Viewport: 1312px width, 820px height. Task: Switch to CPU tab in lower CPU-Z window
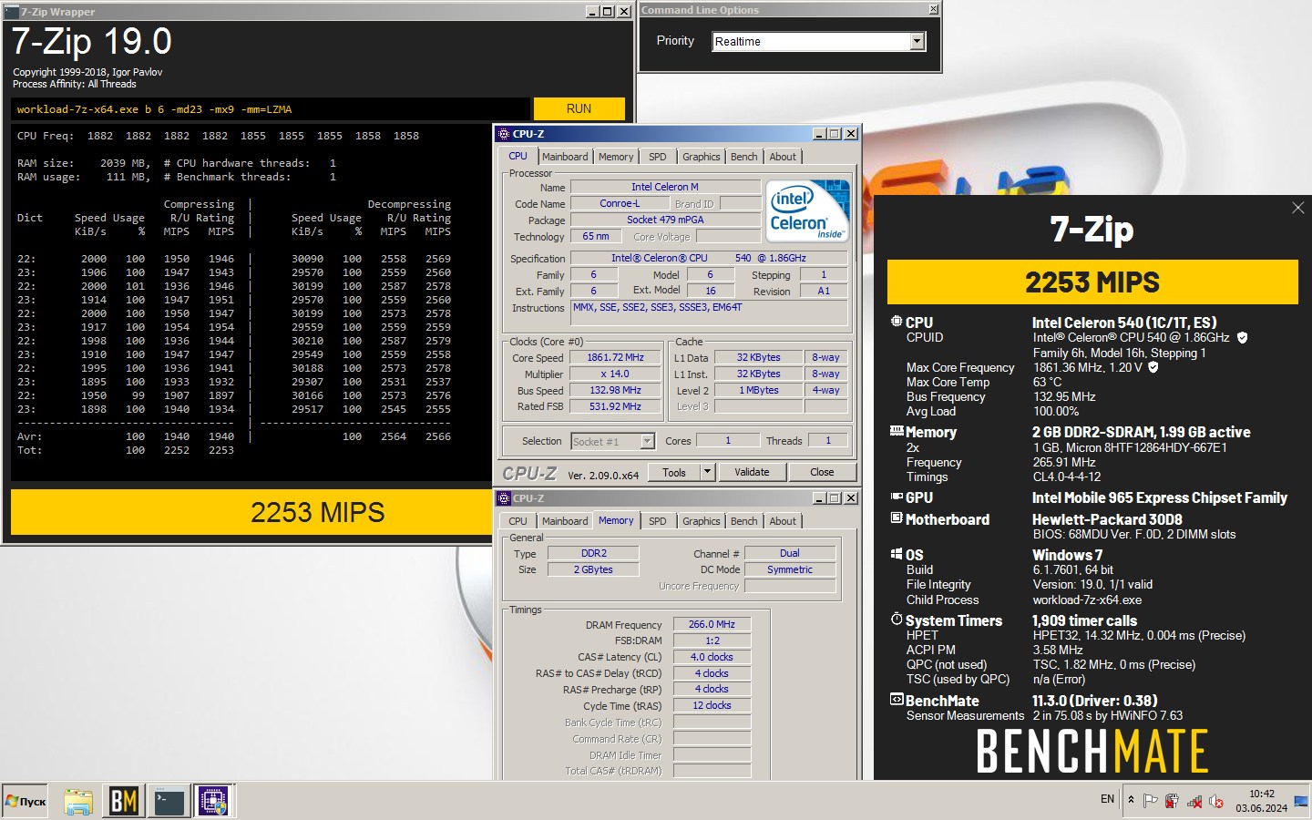(x=518, y=521)
